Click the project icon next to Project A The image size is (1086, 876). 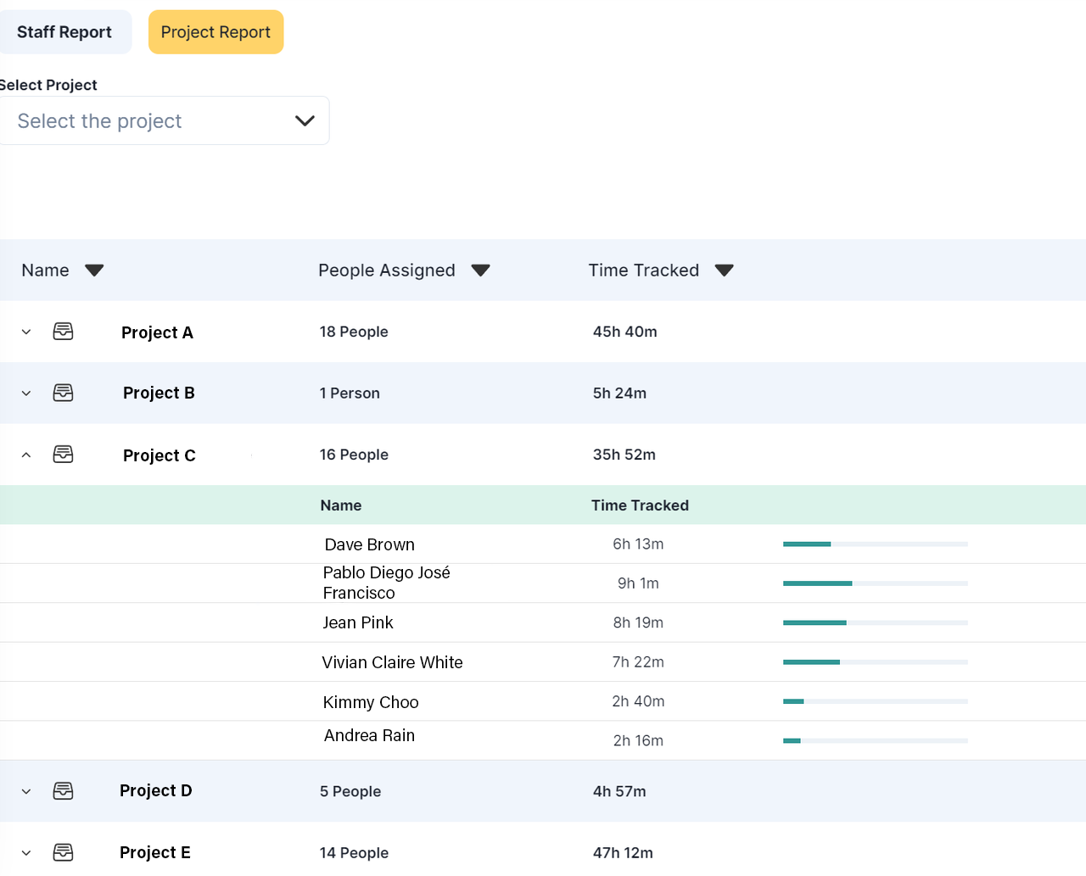pos(63,332)
